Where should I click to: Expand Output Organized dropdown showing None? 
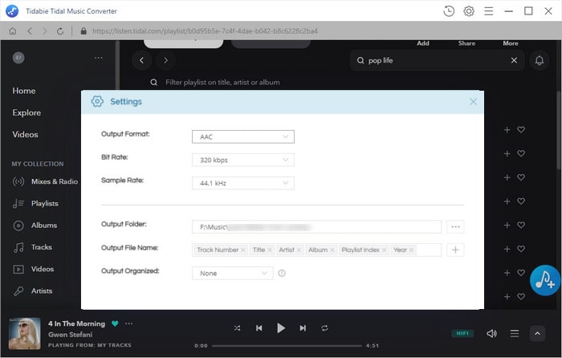(232, 274)
